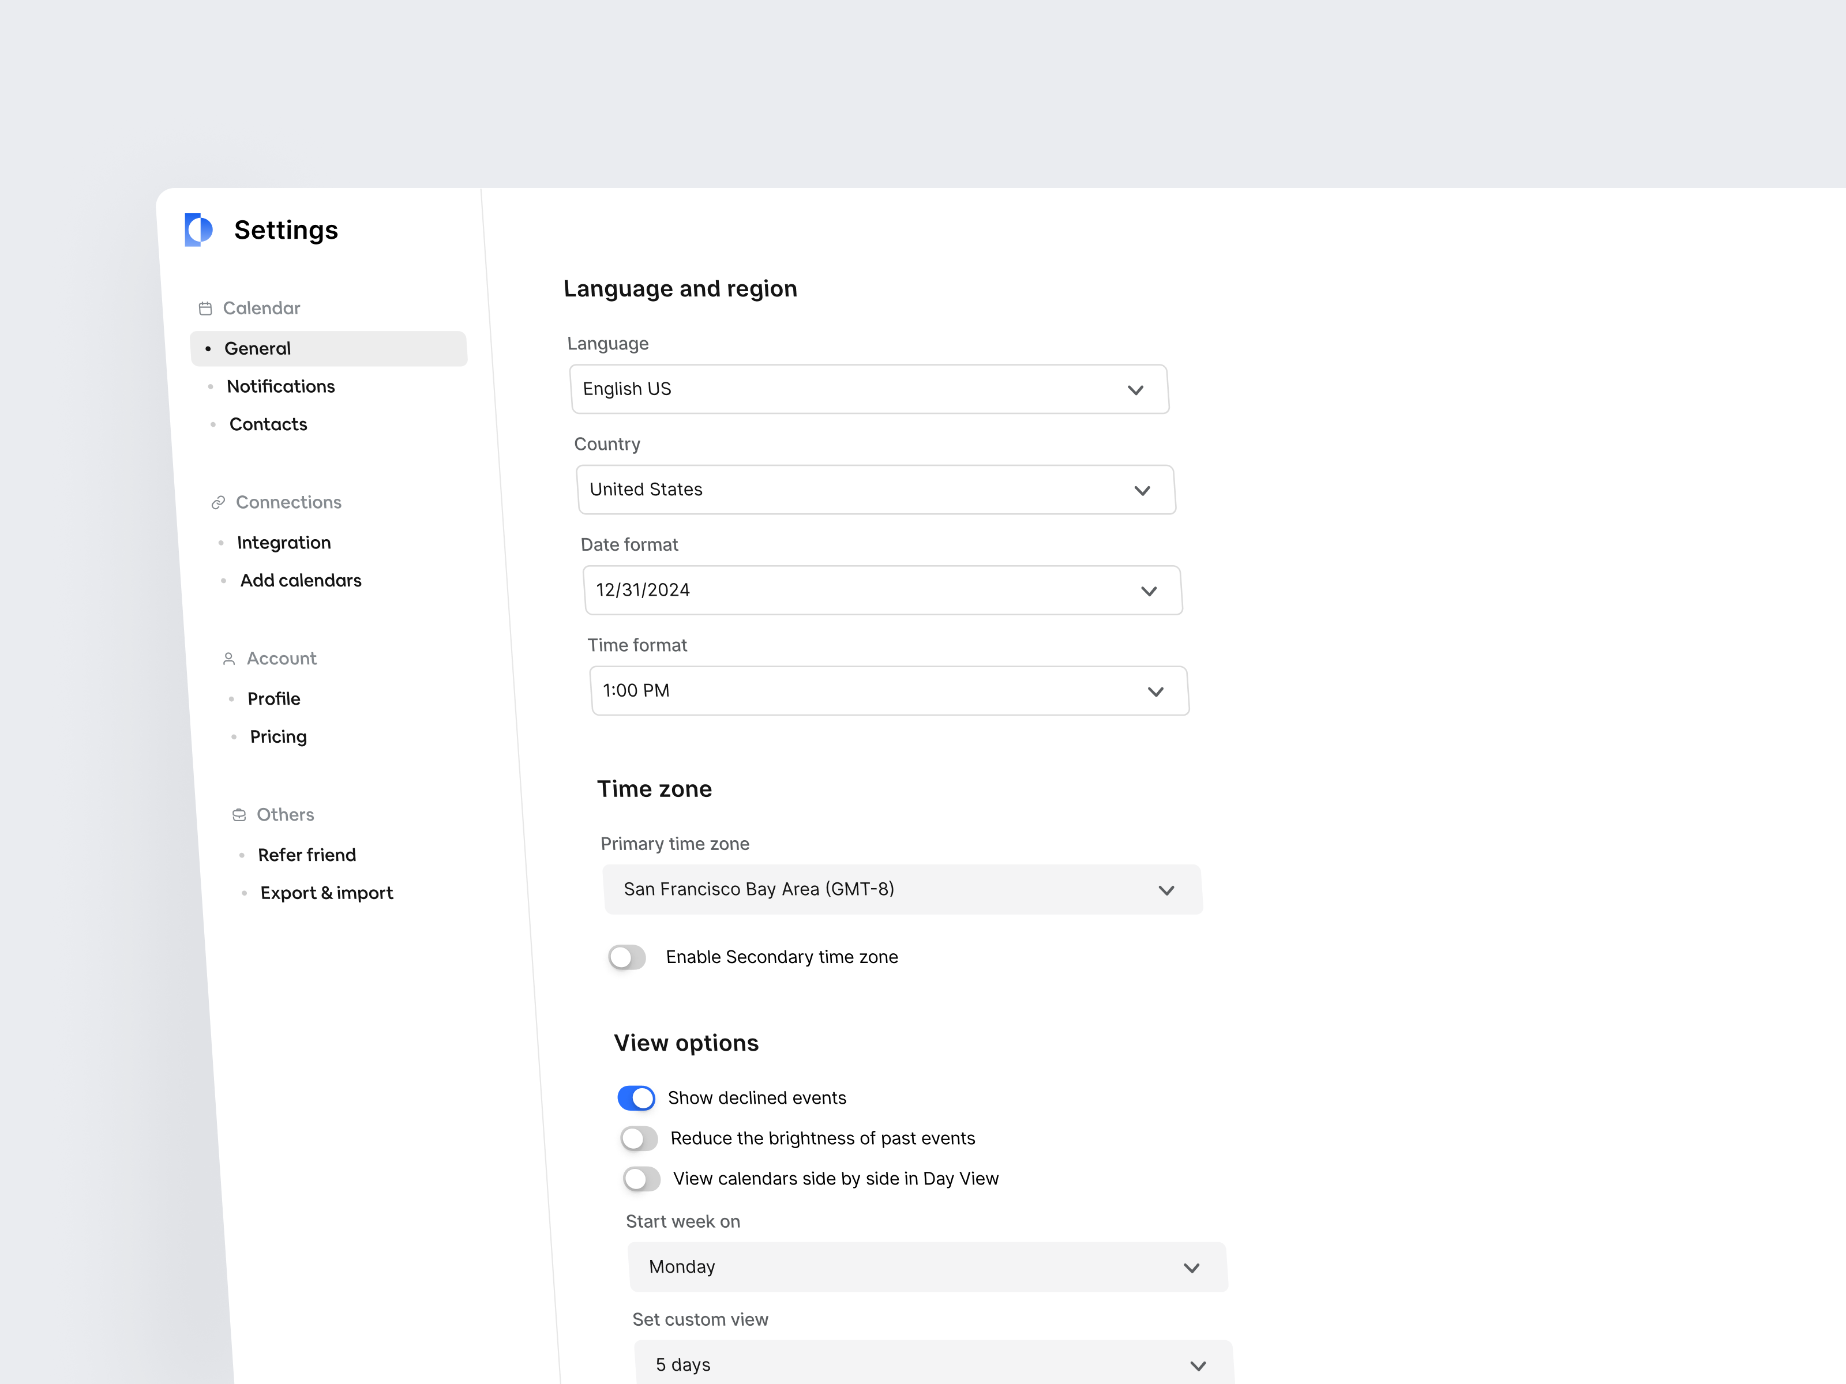Open Export & import settings

tap(327, 893)
